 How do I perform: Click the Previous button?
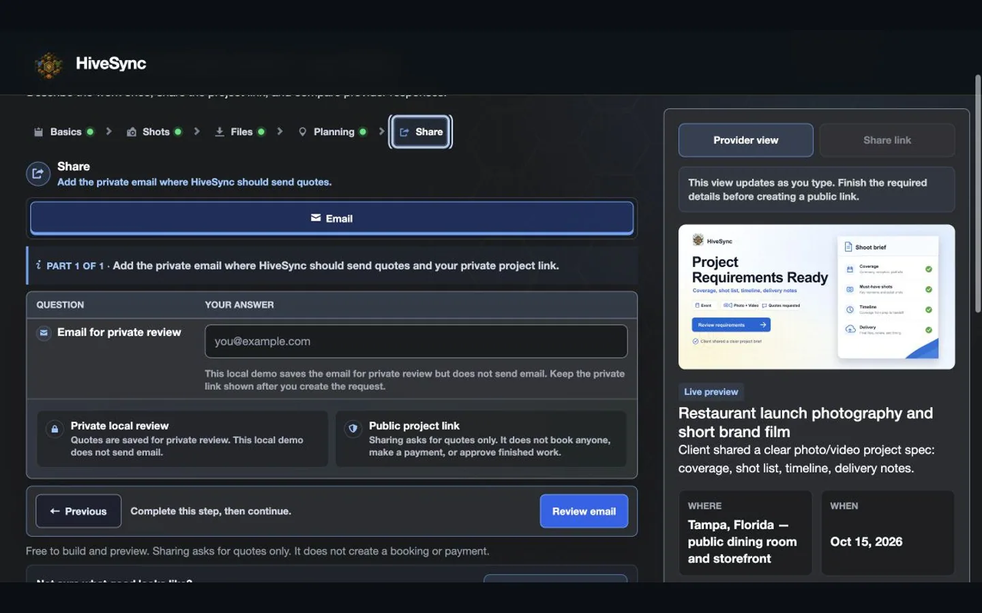click(x=78, y=511)
